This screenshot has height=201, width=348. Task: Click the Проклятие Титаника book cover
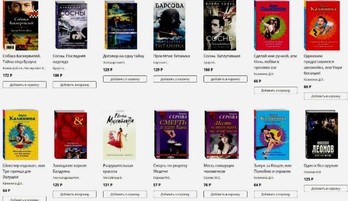(x=169, y=25)
